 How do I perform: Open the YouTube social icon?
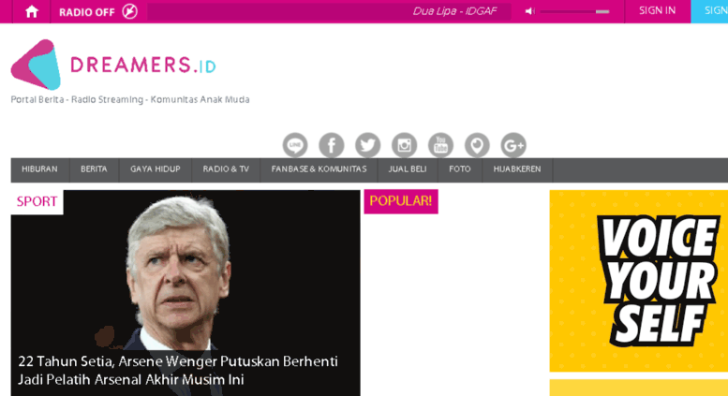(x=440, y=145)
